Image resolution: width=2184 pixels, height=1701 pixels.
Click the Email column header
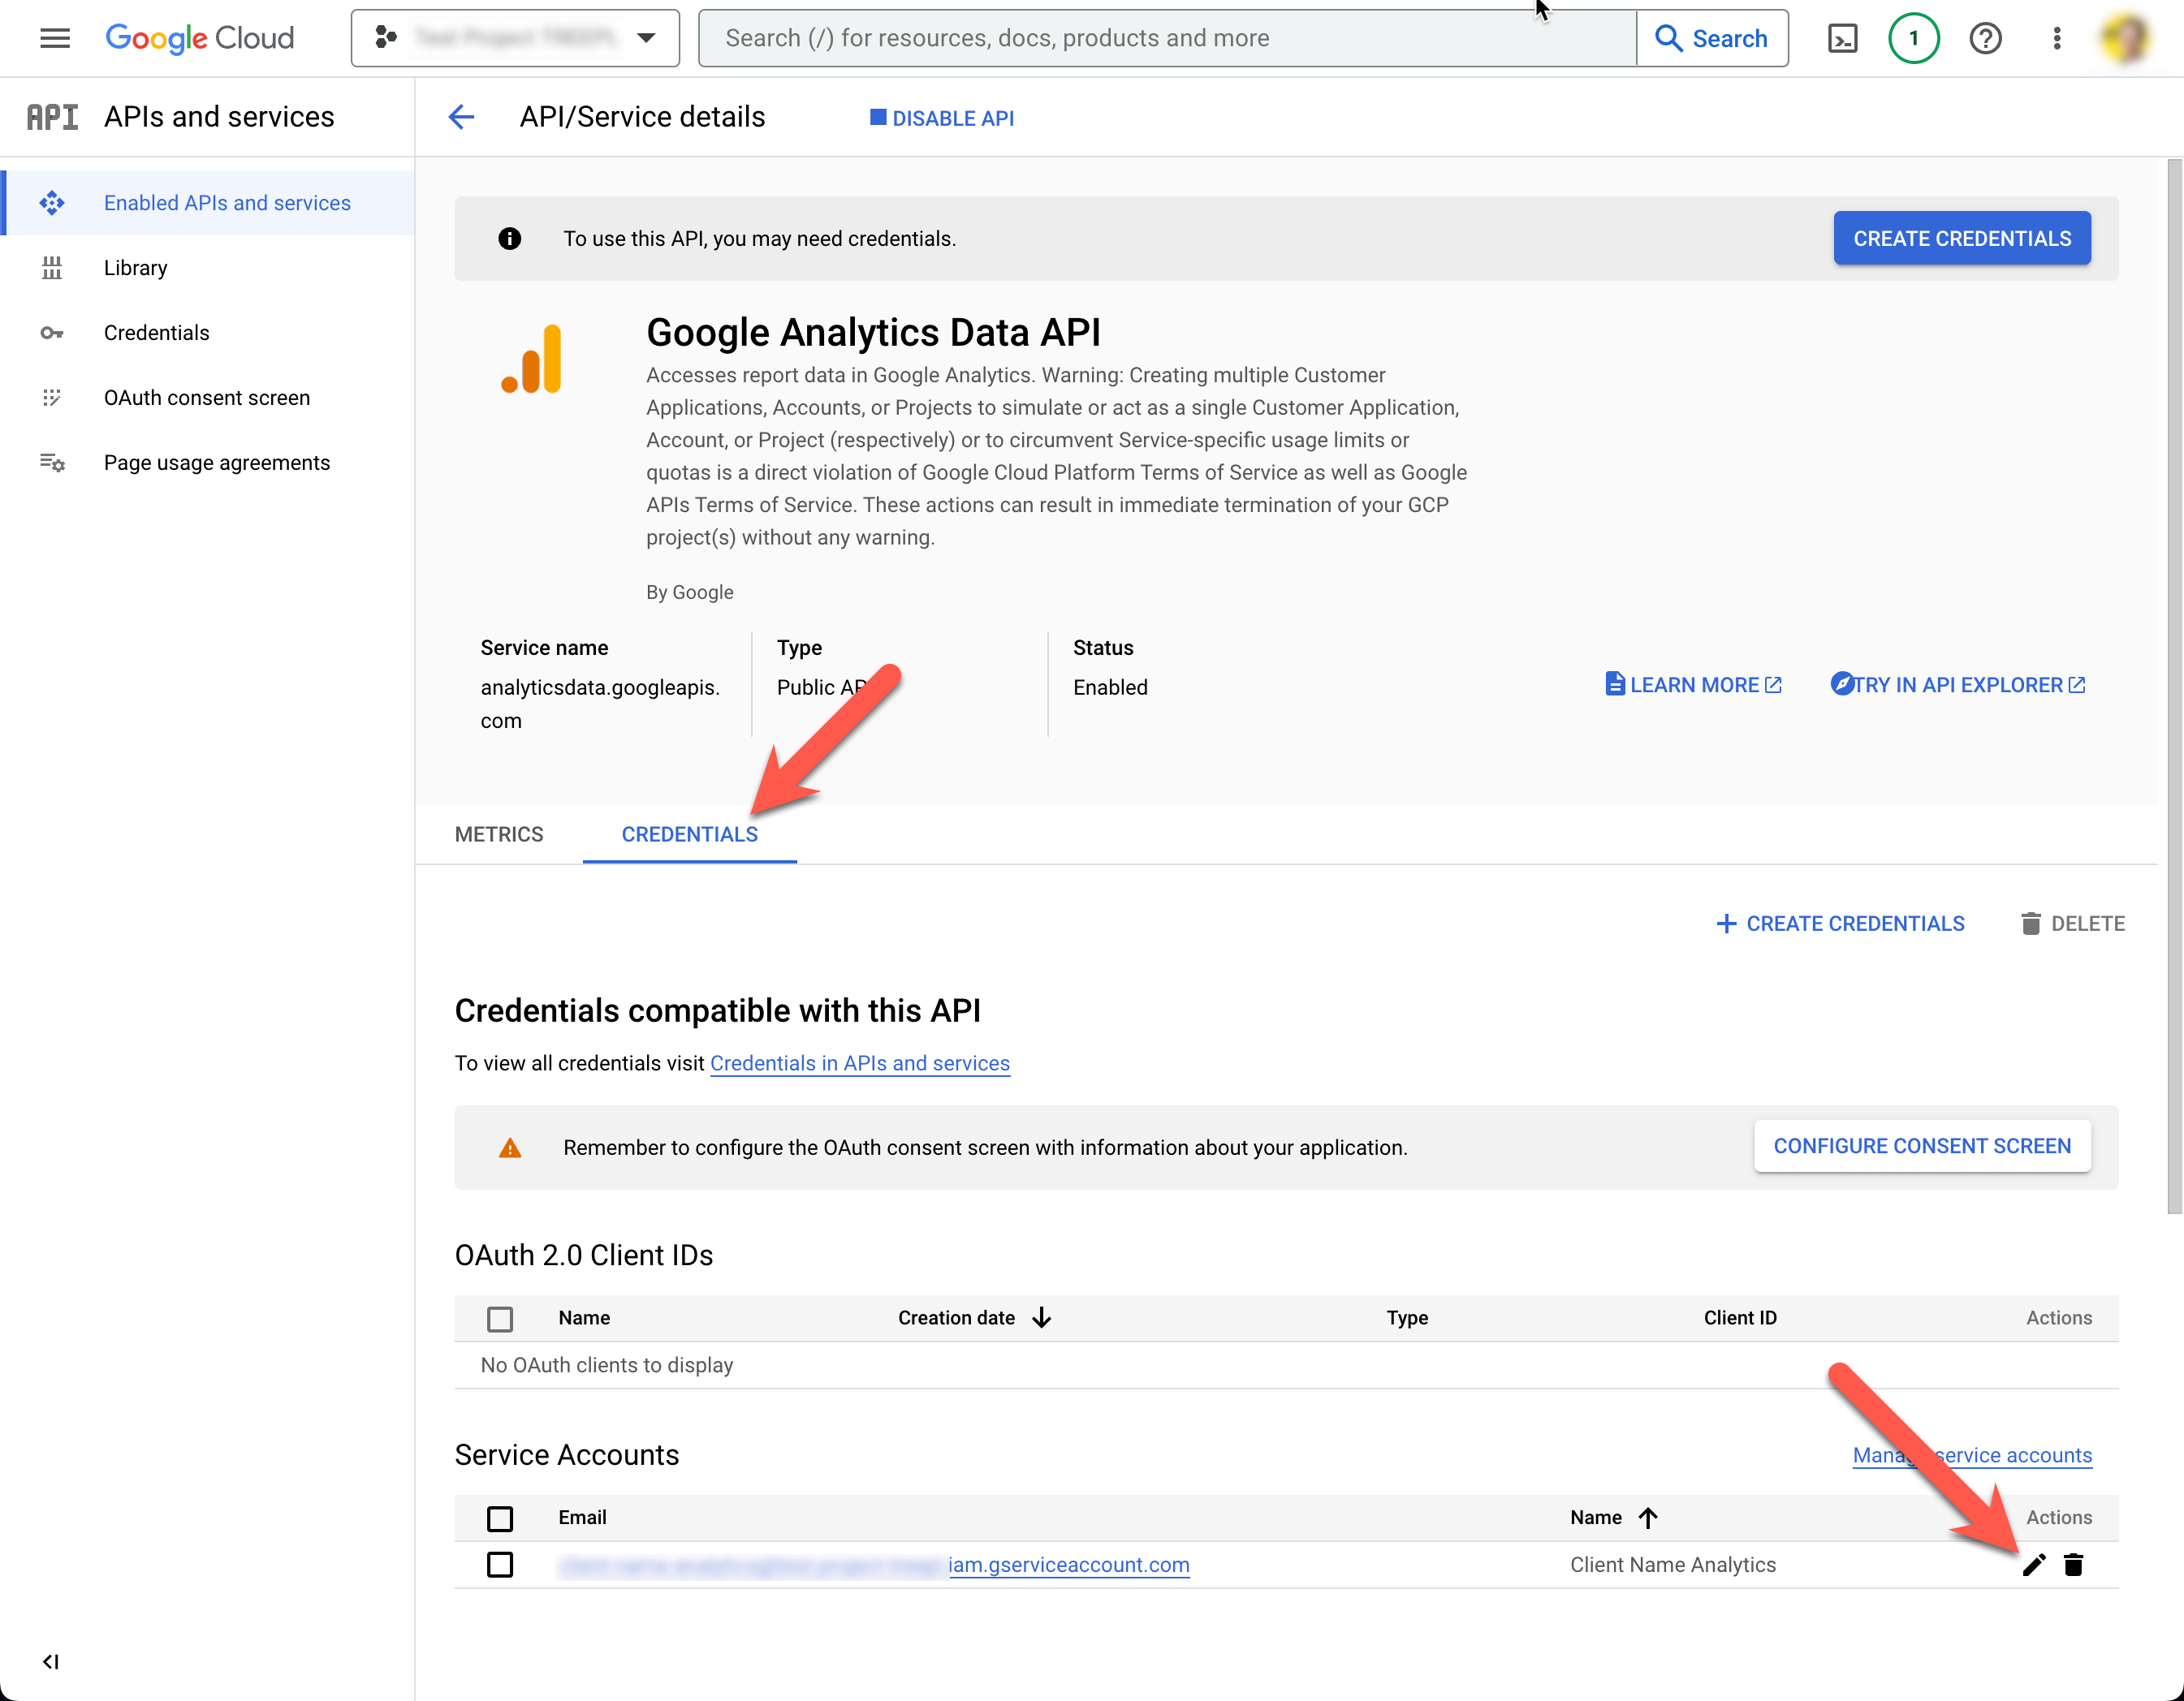583,1518
